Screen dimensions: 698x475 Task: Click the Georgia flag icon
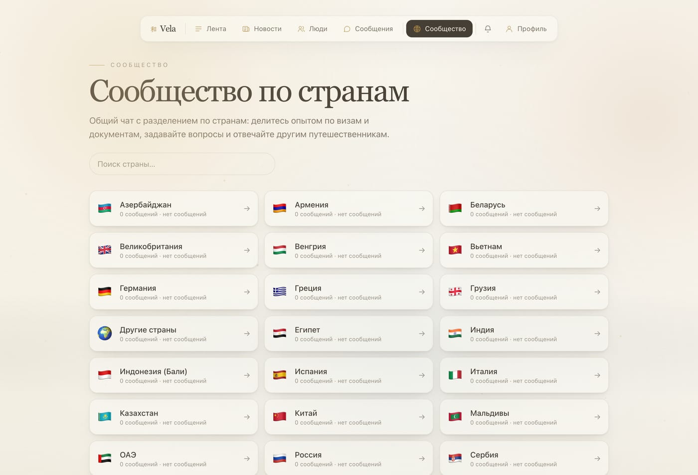click(x=455, y=292)
